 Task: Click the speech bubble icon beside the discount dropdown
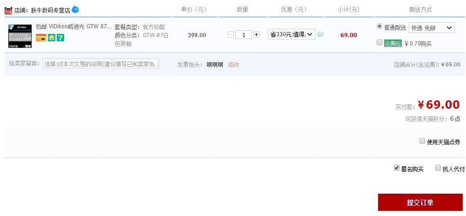point(320,34)
